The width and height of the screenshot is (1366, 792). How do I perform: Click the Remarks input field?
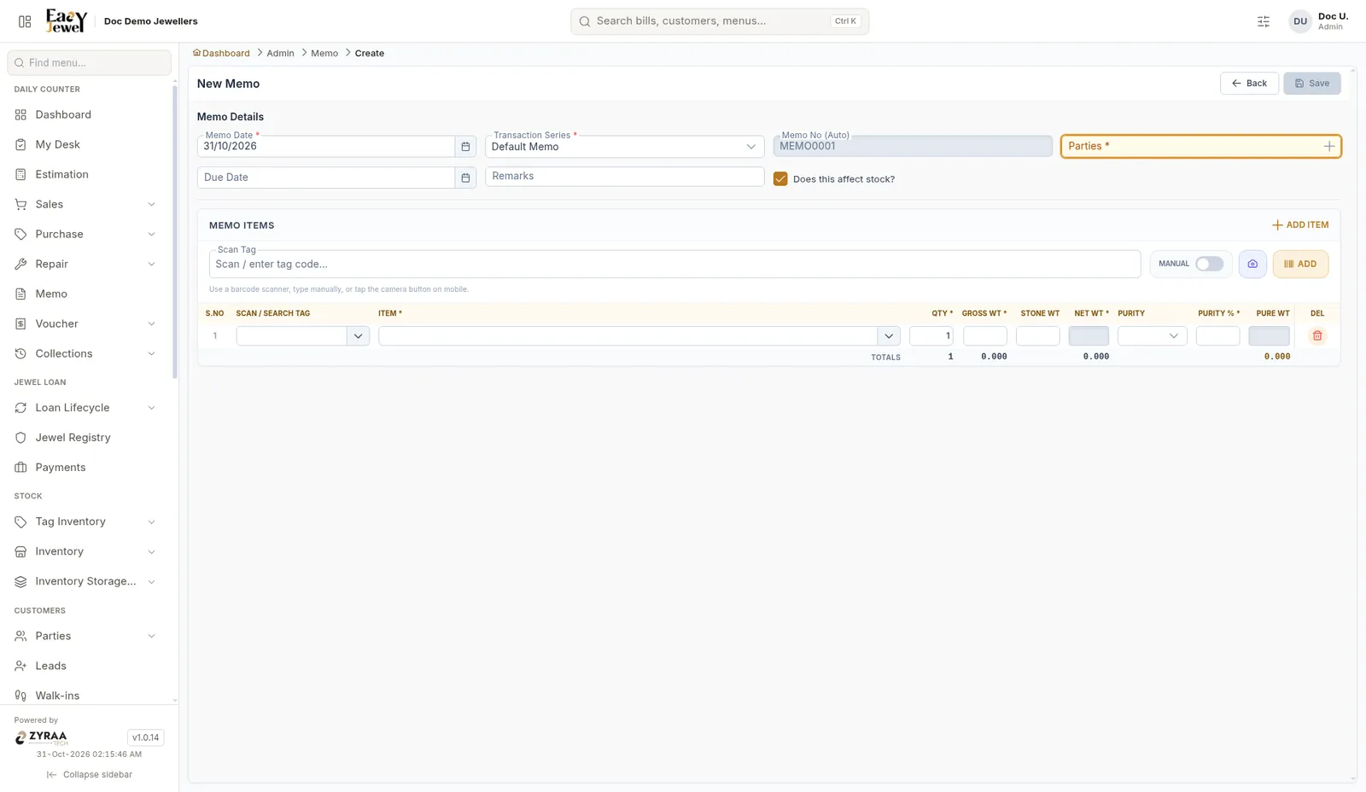(625, 177)
